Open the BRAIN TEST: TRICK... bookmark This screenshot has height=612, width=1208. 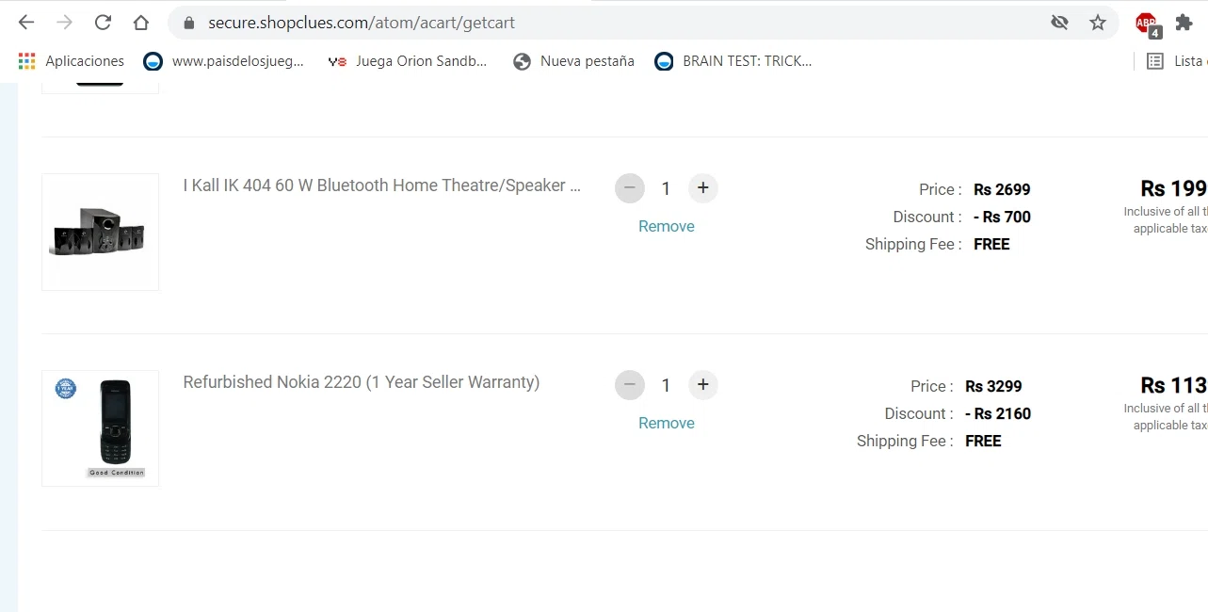(733, 61)
